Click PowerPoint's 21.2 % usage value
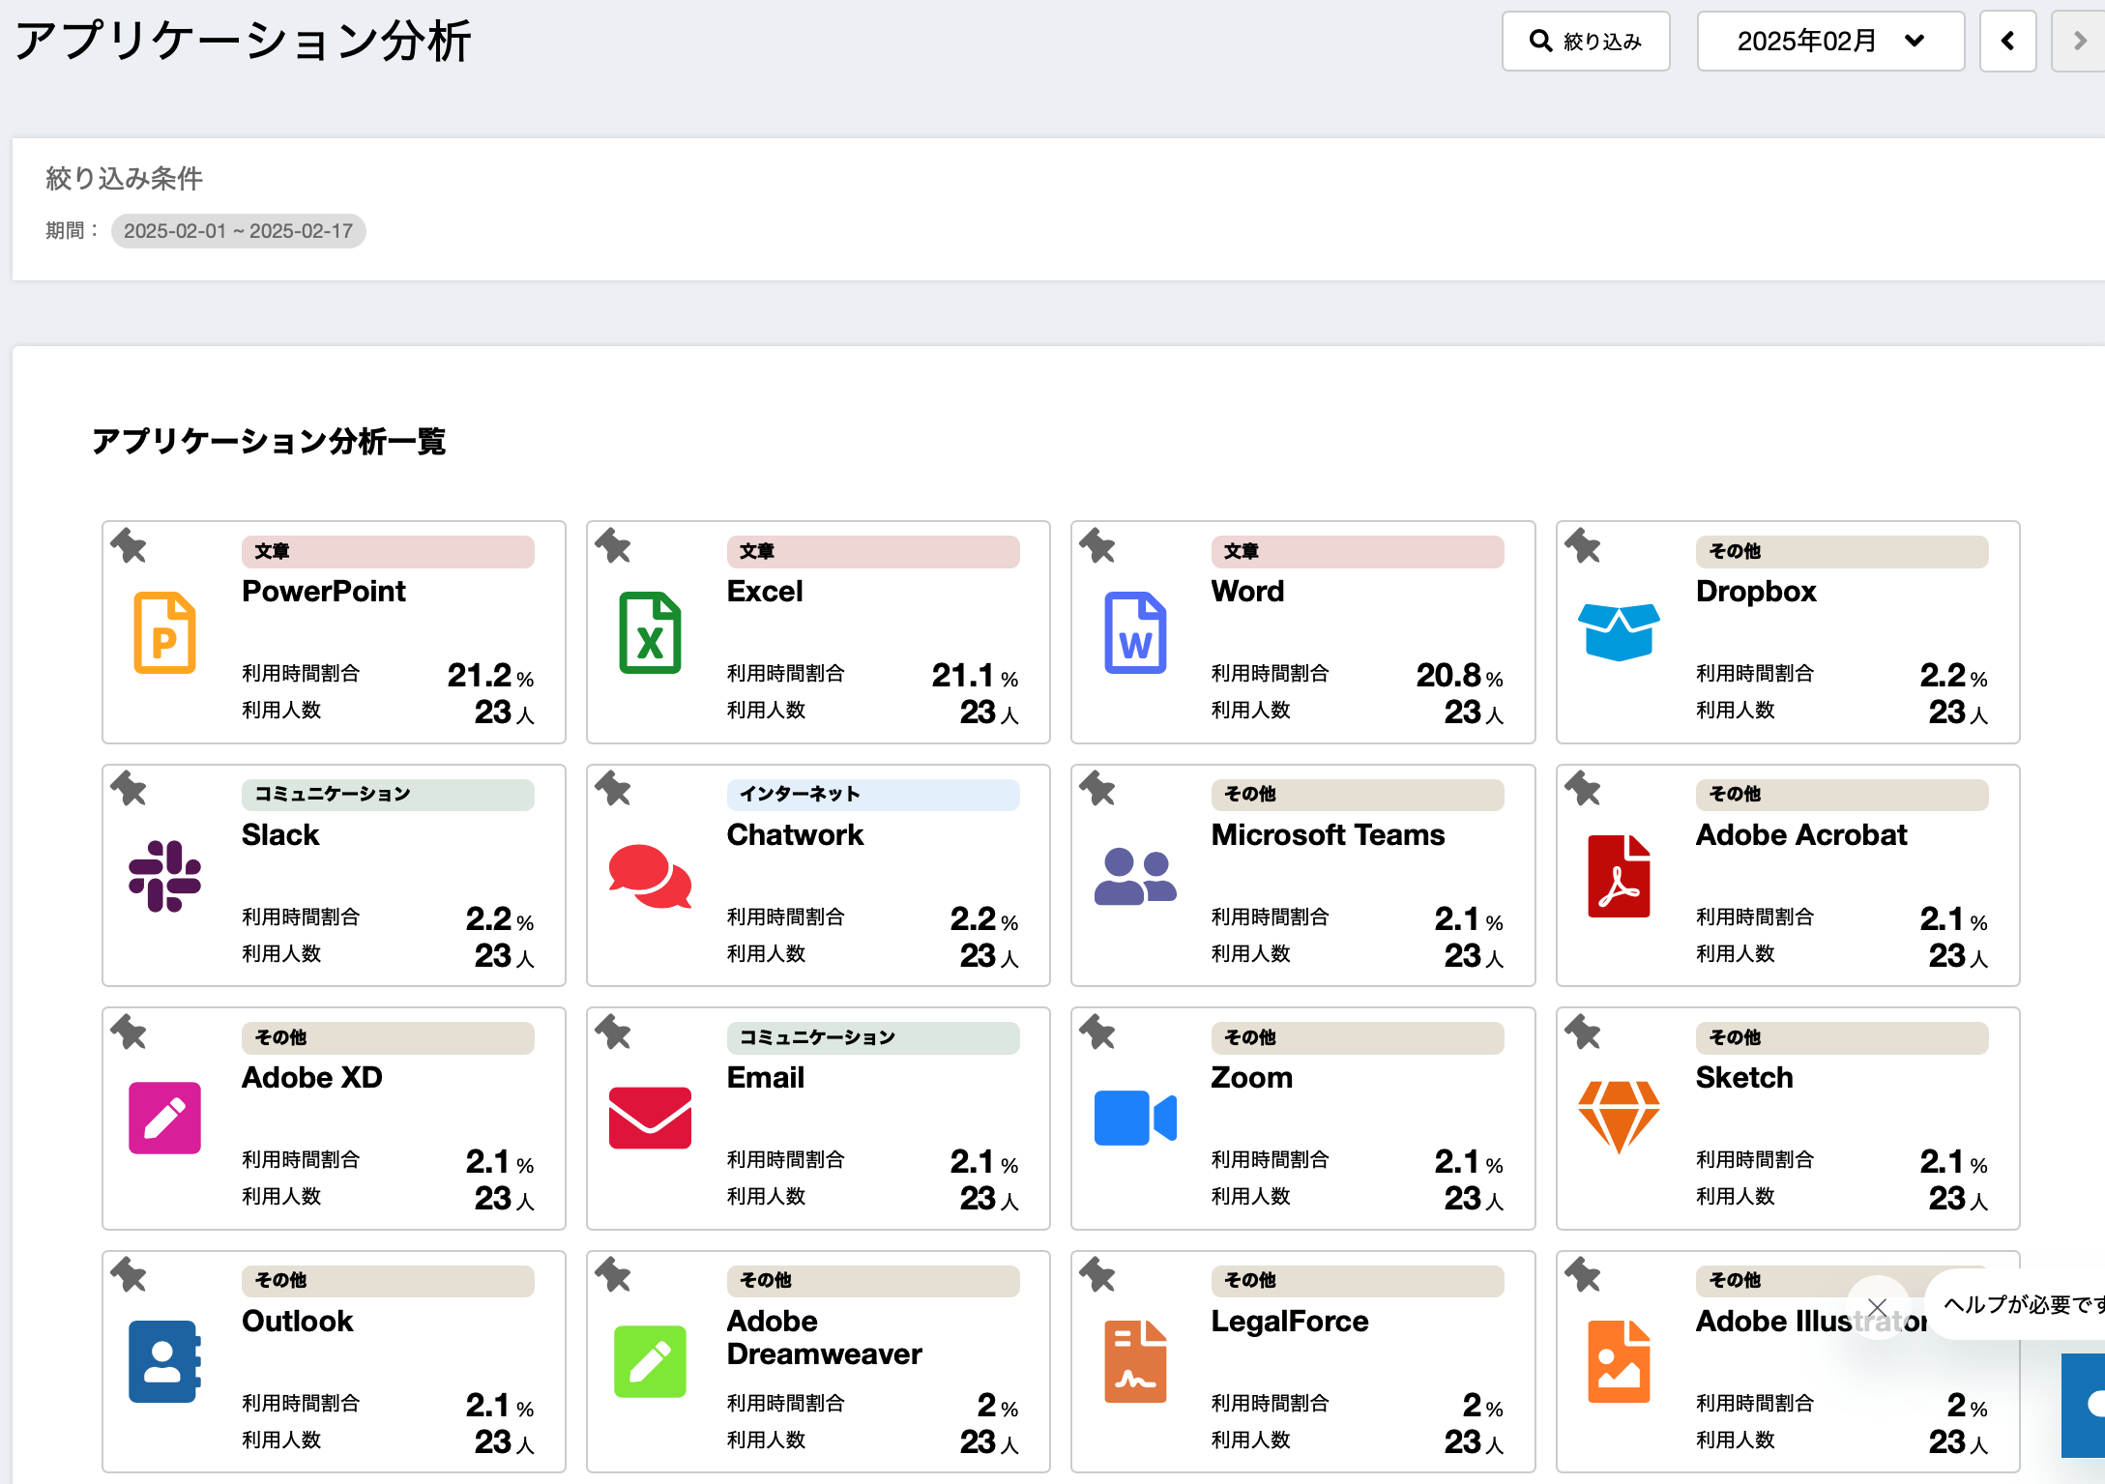The height and width of the screenshot is (1484, 2105). (x=490, y=675)
